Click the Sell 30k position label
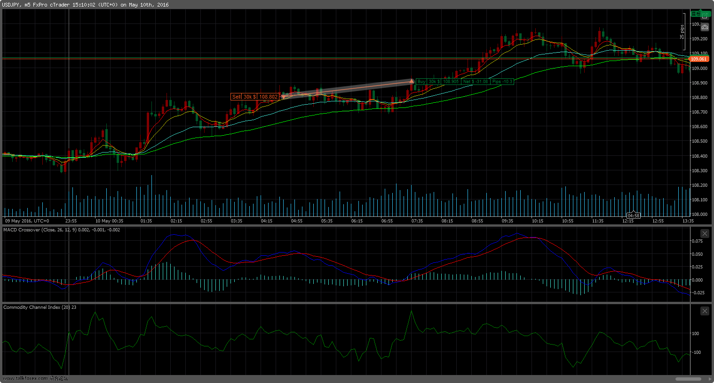 (255, 97)
